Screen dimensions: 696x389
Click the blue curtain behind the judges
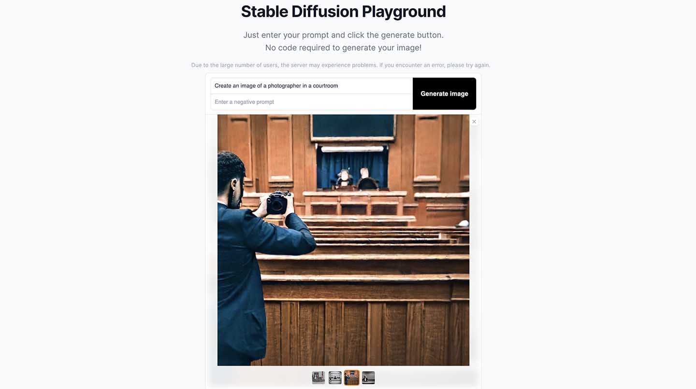pos(329,169)
